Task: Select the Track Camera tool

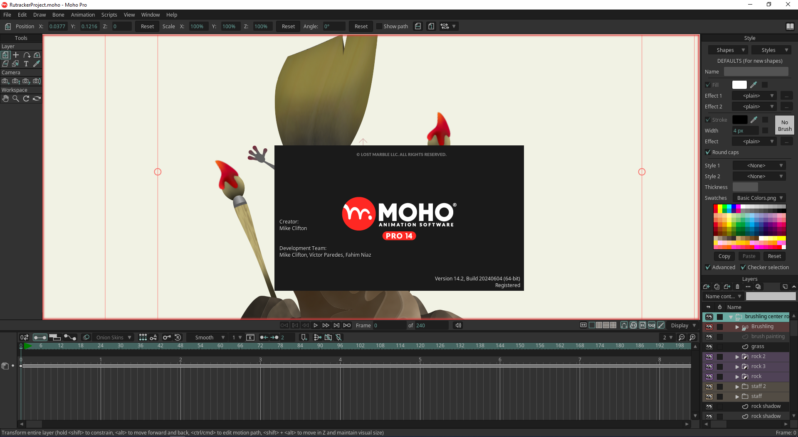Action: [5, 81]
